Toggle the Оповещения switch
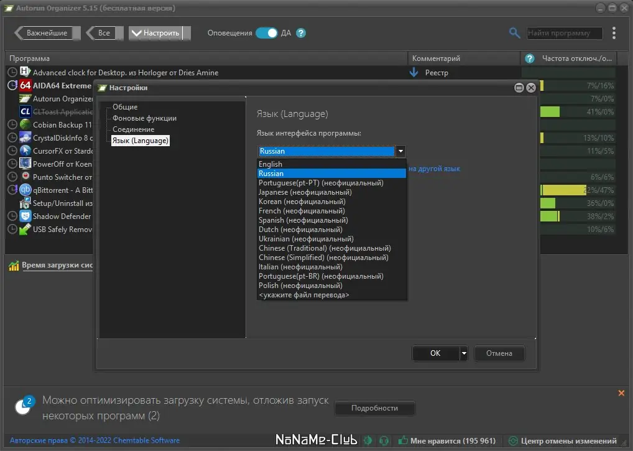633x451 pixels. coord(266,33)
